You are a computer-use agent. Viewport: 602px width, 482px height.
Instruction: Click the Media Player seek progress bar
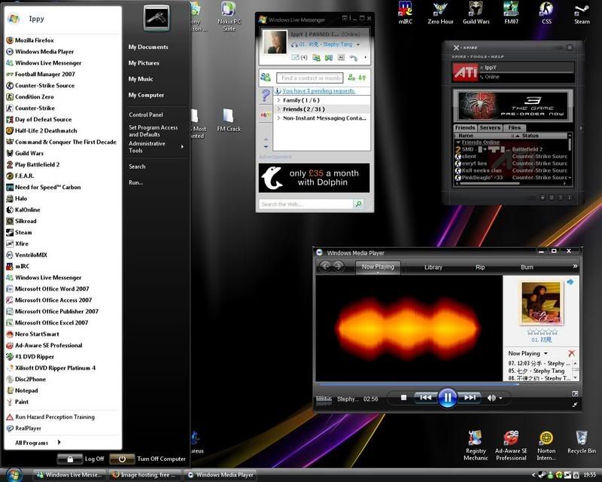coord(446,384)
